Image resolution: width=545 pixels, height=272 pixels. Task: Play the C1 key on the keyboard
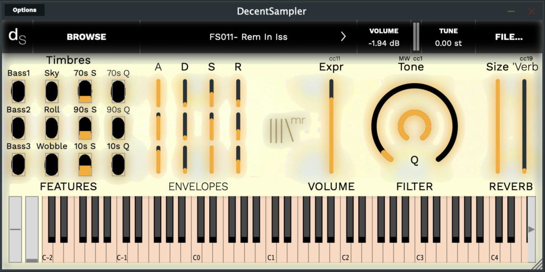coord(271,253)
